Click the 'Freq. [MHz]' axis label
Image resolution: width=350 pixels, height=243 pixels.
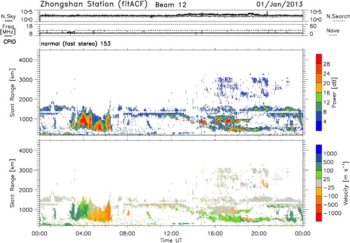click(8, 29)
